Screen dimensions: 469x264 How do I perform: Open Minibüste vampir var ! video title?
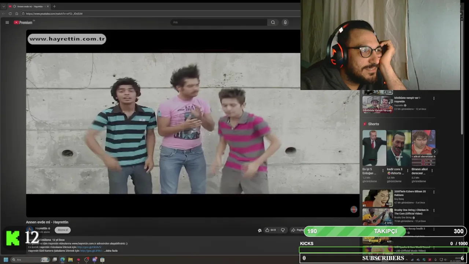(x=407, y=100)
